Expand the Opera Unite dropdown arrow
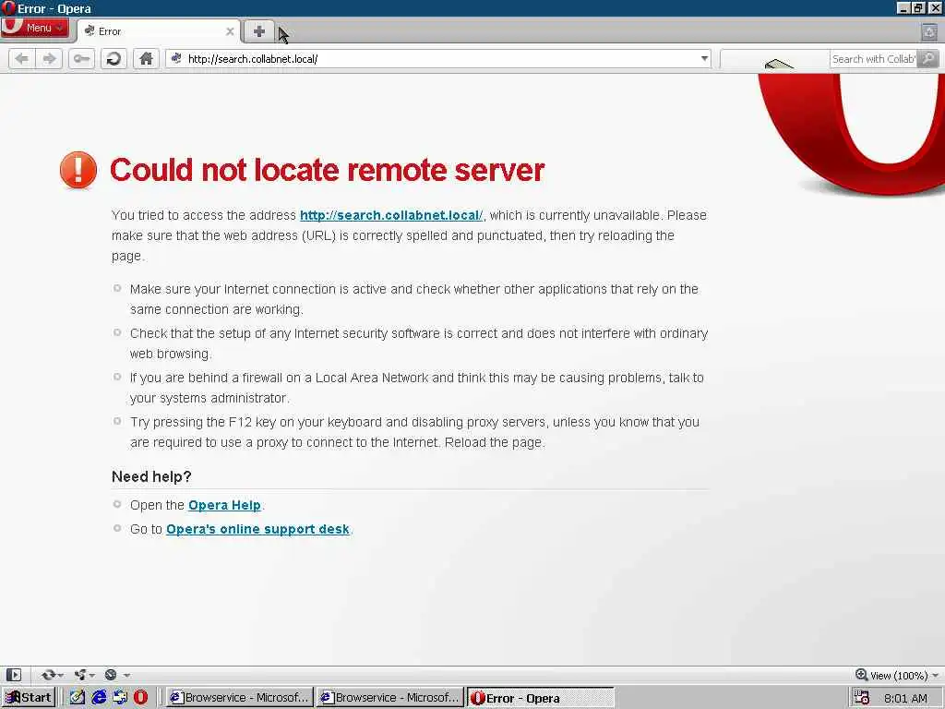The image size is (945, 709). coord(92,675)
